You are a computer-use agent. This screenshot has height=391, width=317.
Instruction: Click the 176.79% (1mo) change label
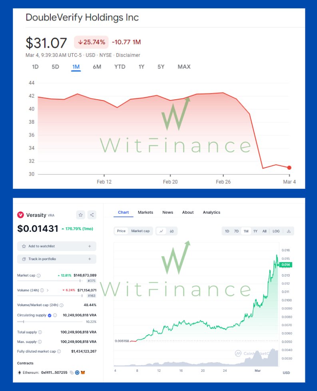pos(77,229)
